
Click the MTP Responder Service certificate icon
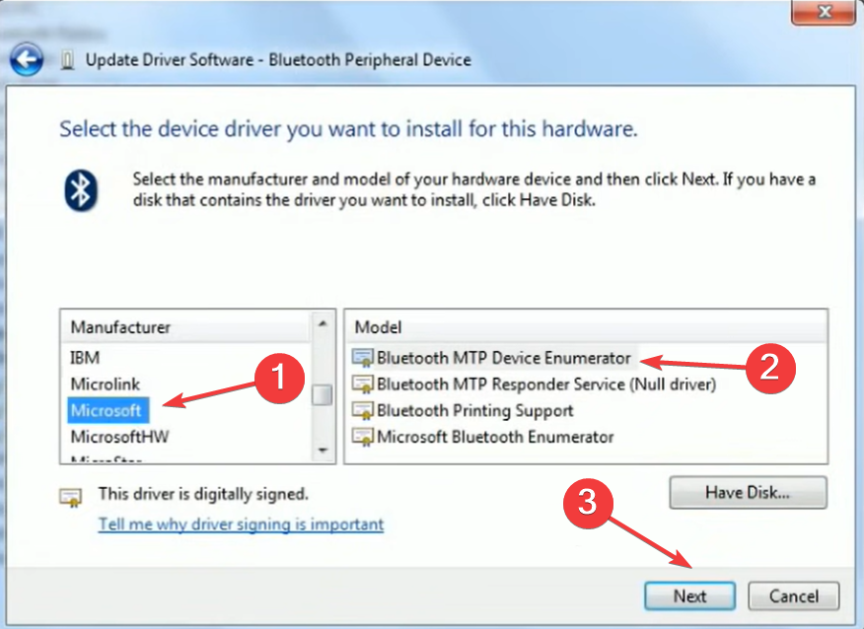point(363,384)
